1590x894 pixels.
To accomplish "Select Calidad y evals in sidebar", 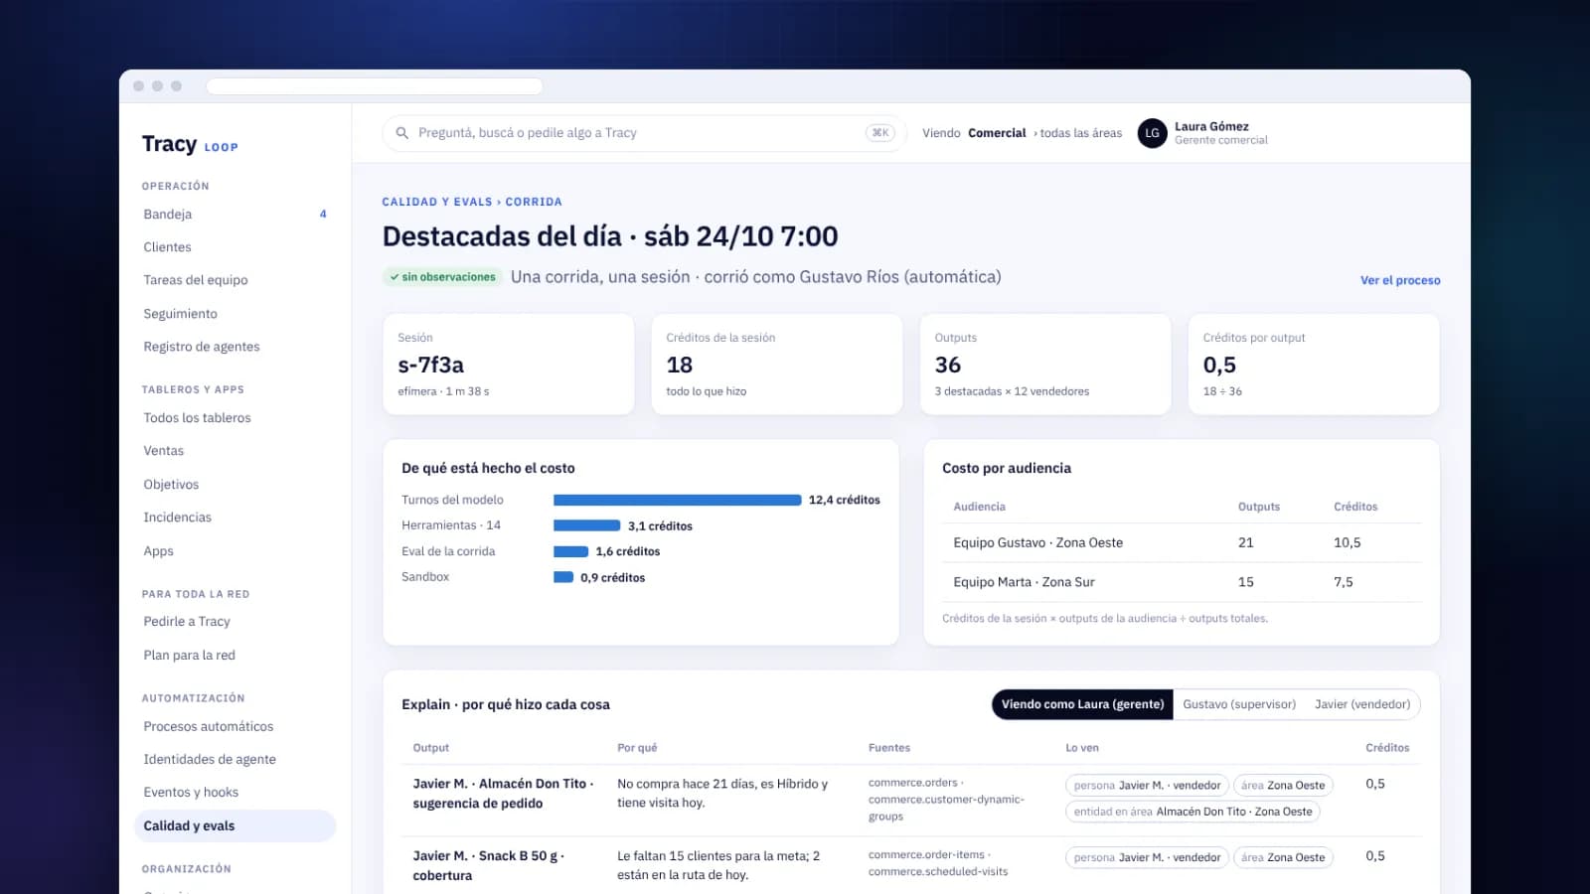I will [235, 826].
